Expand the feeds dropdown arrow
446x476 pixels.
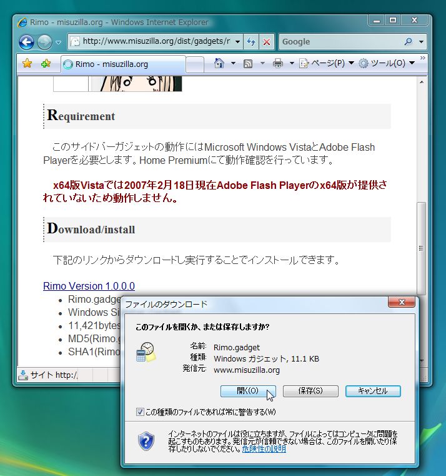pos(262,63)
